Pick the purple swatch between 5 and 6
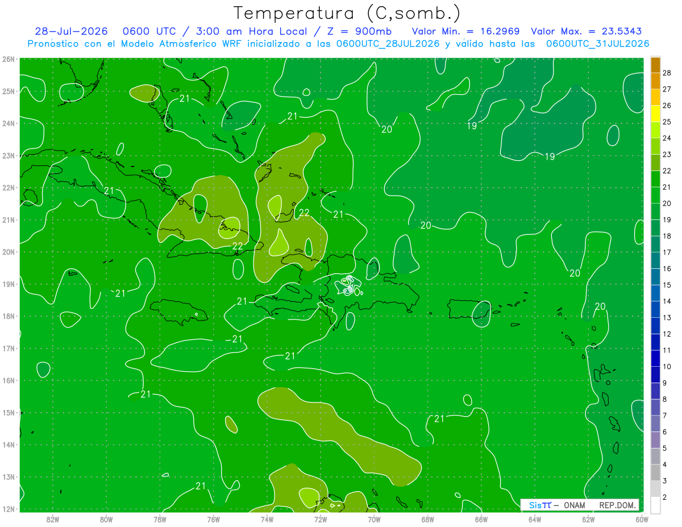 coord(655,440)
